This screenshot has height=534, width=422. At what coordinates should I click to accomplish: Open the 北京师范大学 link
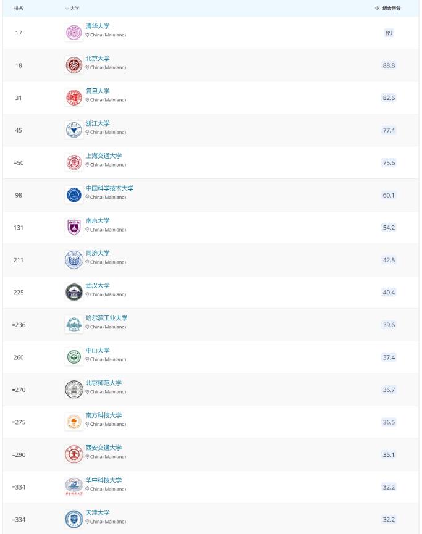[103, 383]
